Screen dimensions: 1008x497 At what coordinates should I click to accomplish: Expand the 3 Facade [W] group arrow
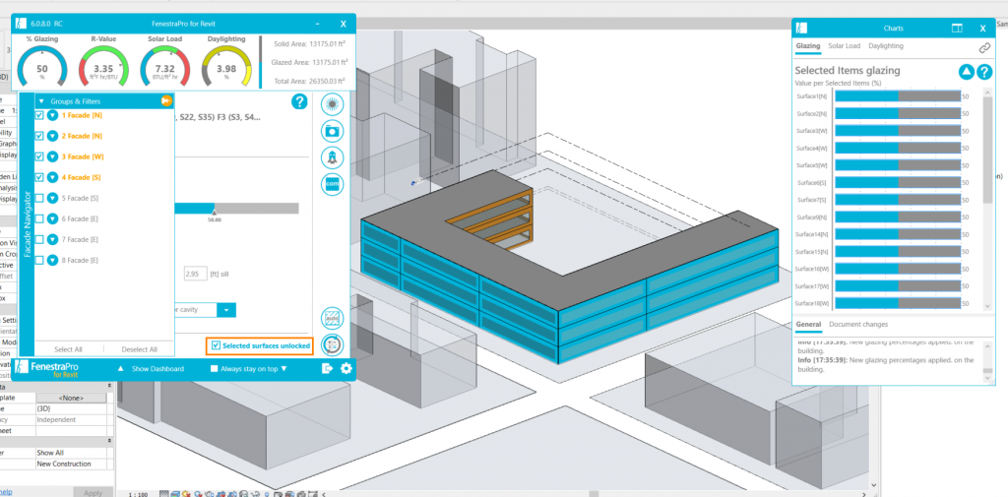(x=53, y=156)
